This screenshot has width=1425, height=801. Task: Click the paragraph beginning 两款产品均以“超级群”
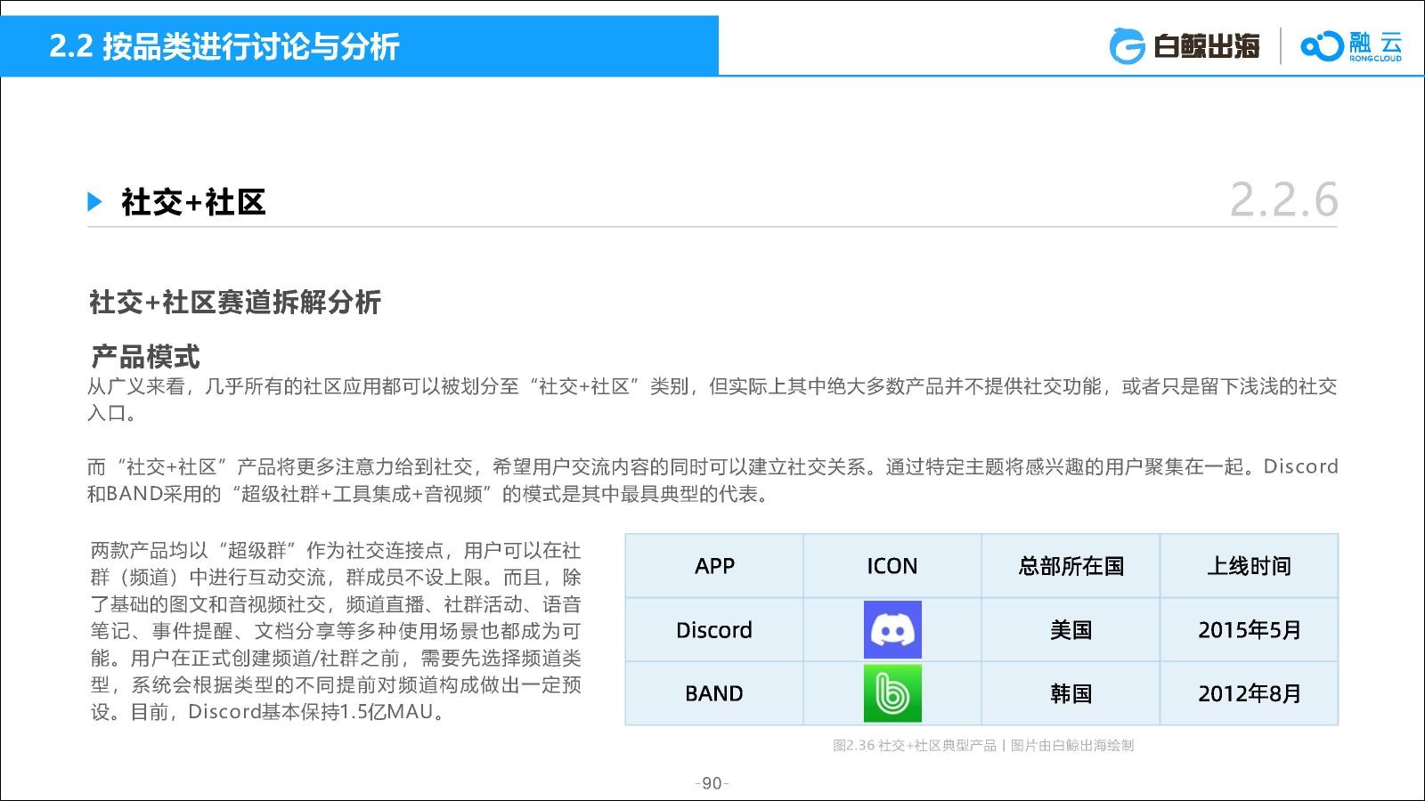[336, 631]
